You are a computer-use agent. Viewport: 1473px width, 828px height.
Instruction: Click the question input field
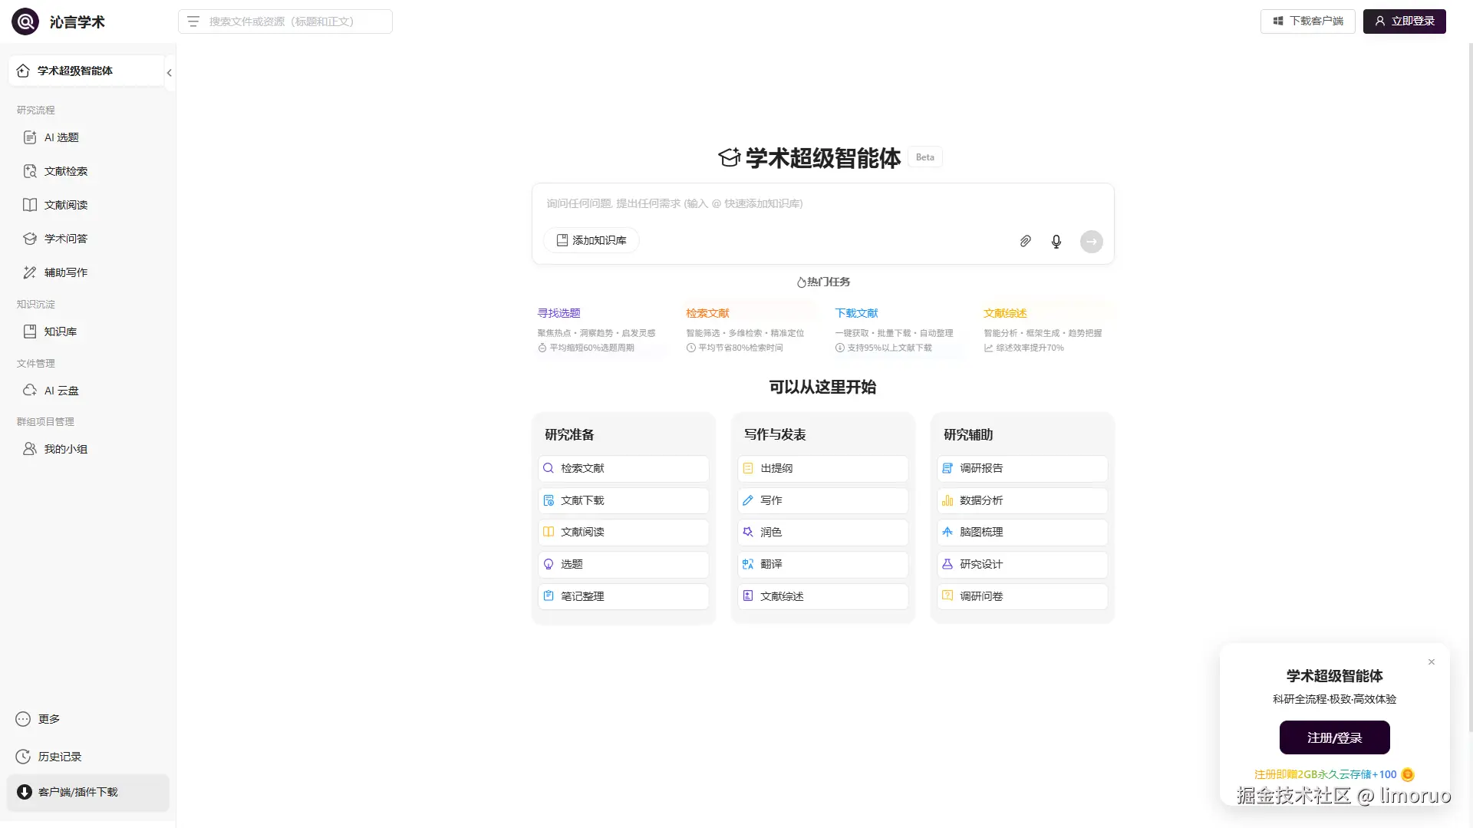pyautogui.click(x=767, y=203)
